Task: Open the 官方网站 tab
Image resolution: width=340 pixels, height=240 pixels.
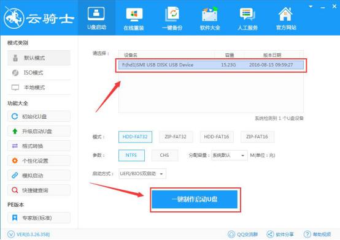Action: coord(286,18)
